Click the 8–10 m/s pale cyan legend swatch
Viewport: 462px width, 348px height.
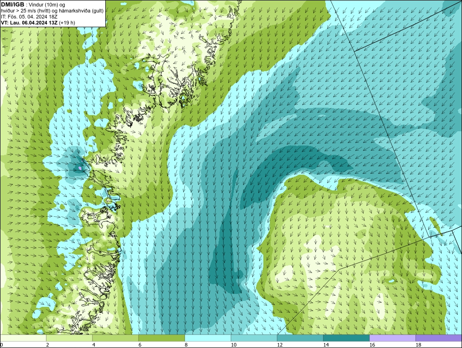(208, 338)
